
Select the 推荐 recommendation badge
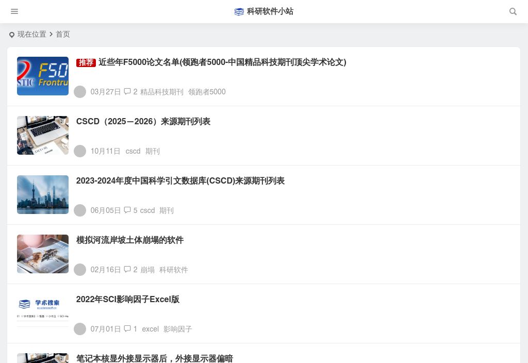coord(86,62)
